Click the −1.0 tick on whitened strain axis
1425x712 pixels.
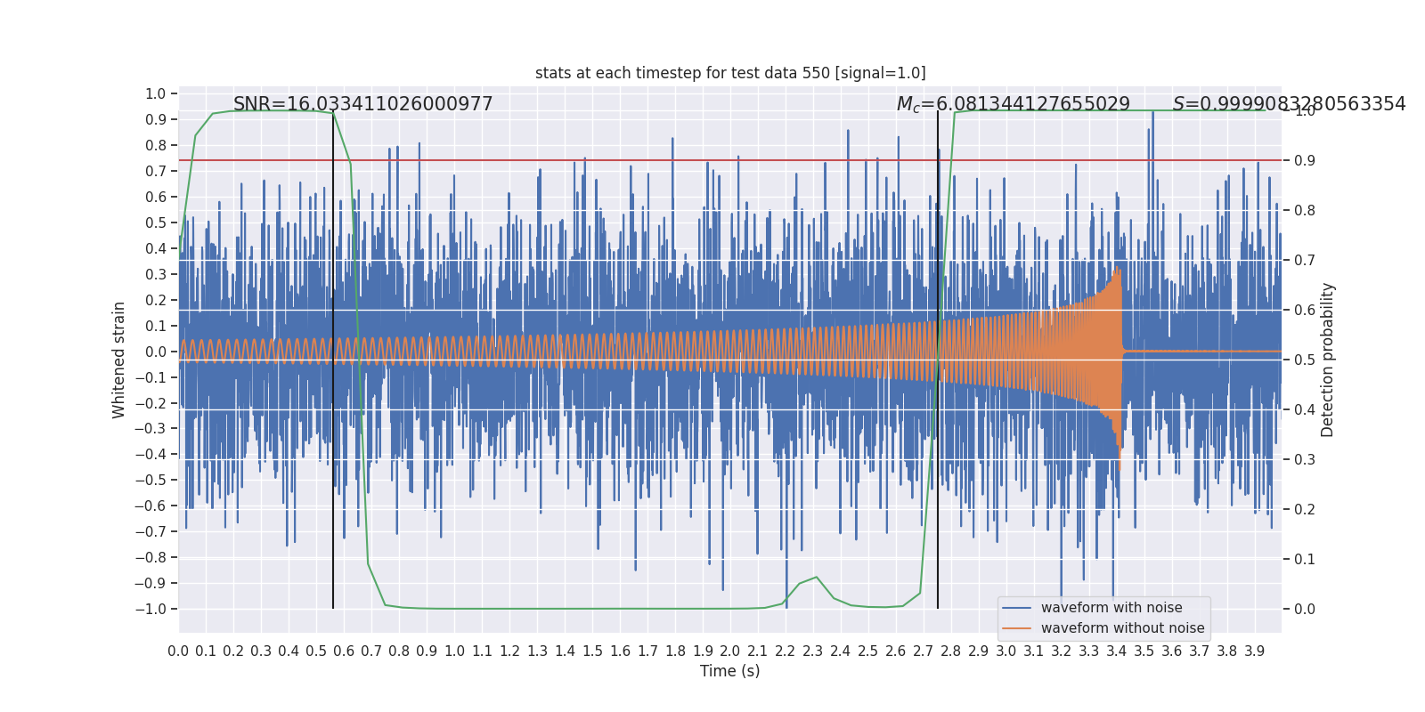tap(151, 609)
